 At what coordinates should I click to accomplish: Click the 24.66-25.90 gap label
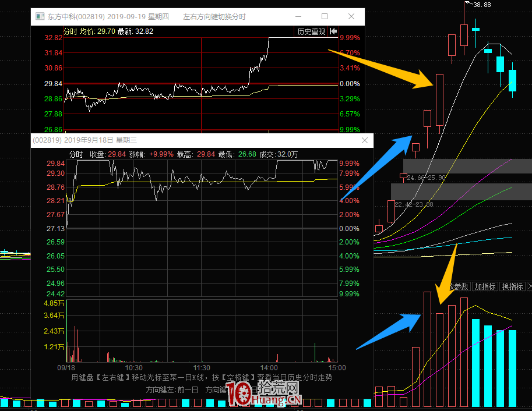point(426,178)
